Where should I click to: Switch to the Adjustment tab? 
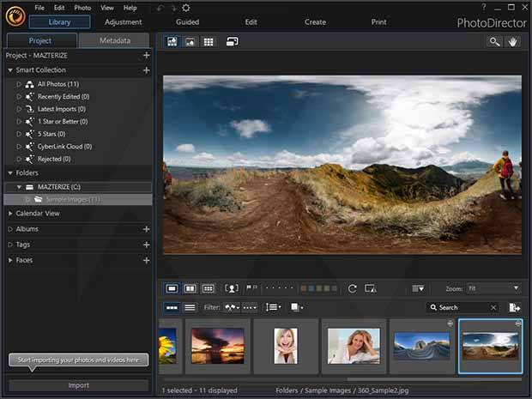(x=123, y=22)
